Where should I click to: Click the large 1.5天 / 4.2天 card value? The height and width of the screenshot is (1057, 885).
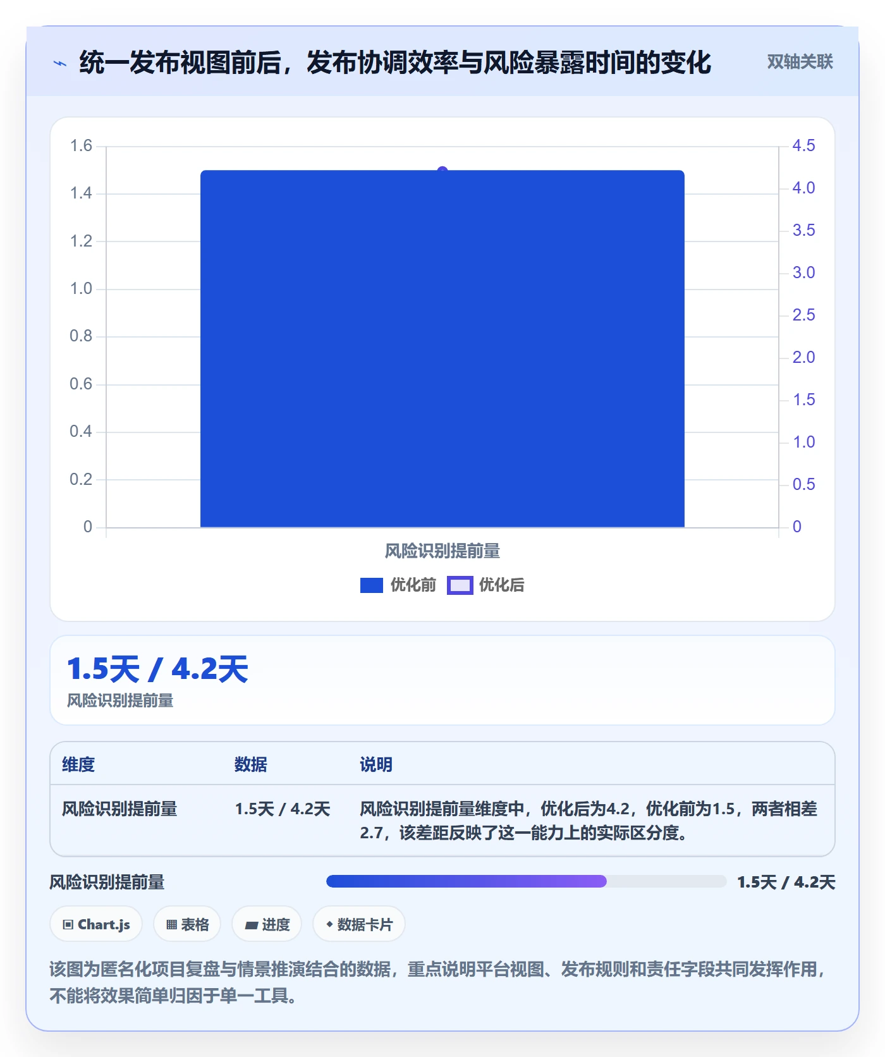[x=157, y=669]
